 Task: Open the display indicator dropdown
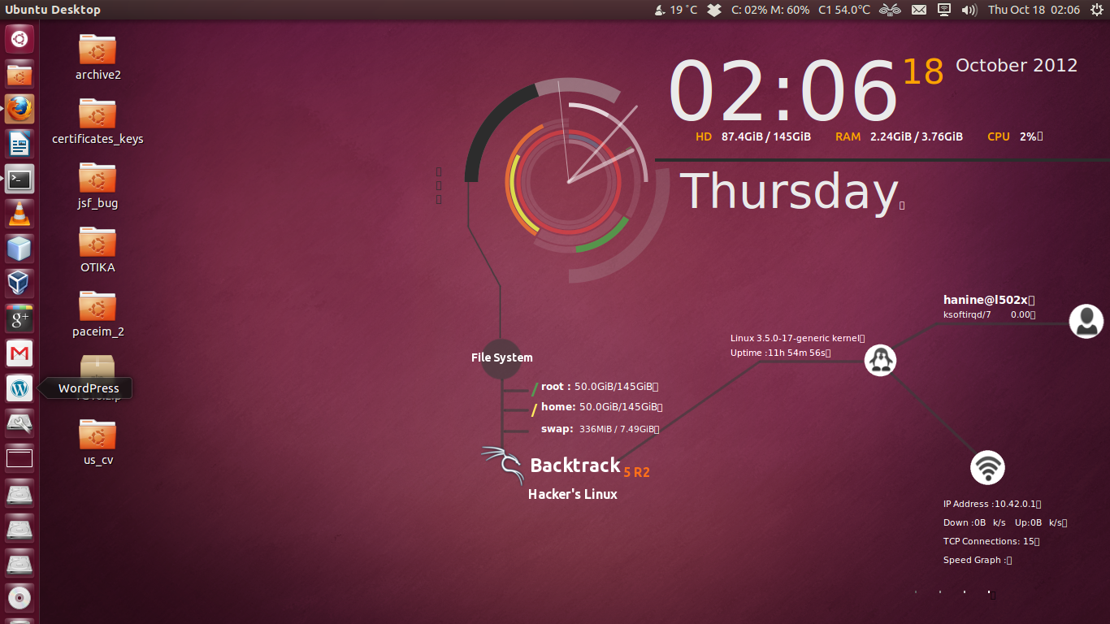pos(943,10)
